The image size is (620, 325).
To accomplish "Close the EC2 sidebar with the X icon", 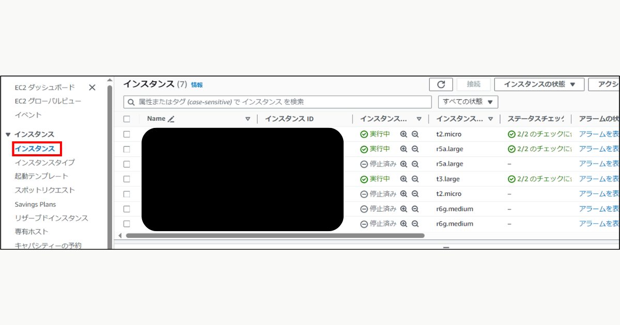I will (x=92, y=87).
